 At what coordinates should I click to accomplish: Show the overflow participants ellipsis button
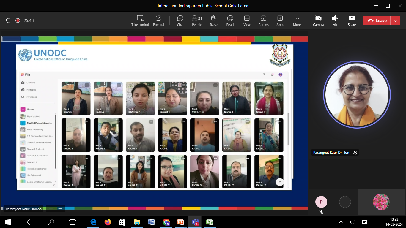click(345, 202)
